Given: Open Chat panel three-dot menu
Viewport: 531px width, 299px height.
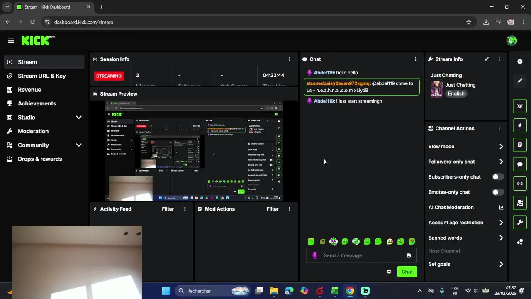Looking at the screenshot, I should tap(415, 59).
